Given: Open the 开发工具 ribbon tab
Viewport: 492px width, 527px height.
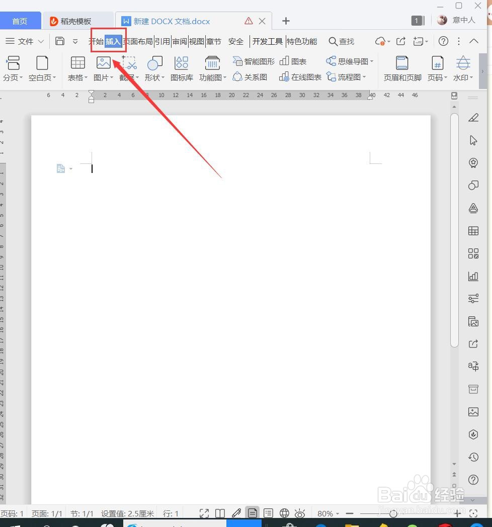Looking at the screenshot, I should point(267,41).
